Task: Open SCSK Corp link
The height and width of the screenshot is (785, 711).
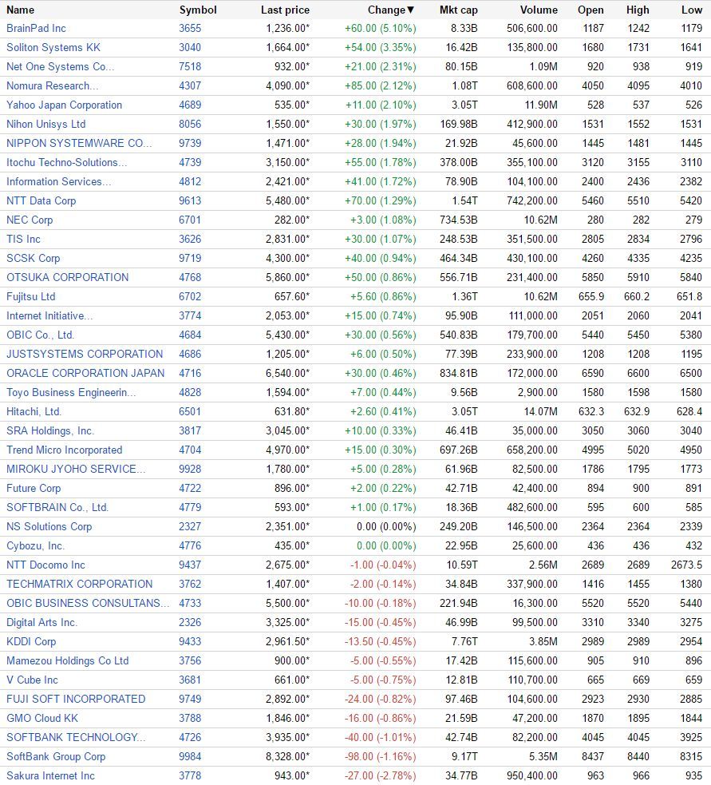Action: coord(33,258)
